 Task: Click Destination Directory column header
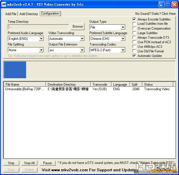68,85
